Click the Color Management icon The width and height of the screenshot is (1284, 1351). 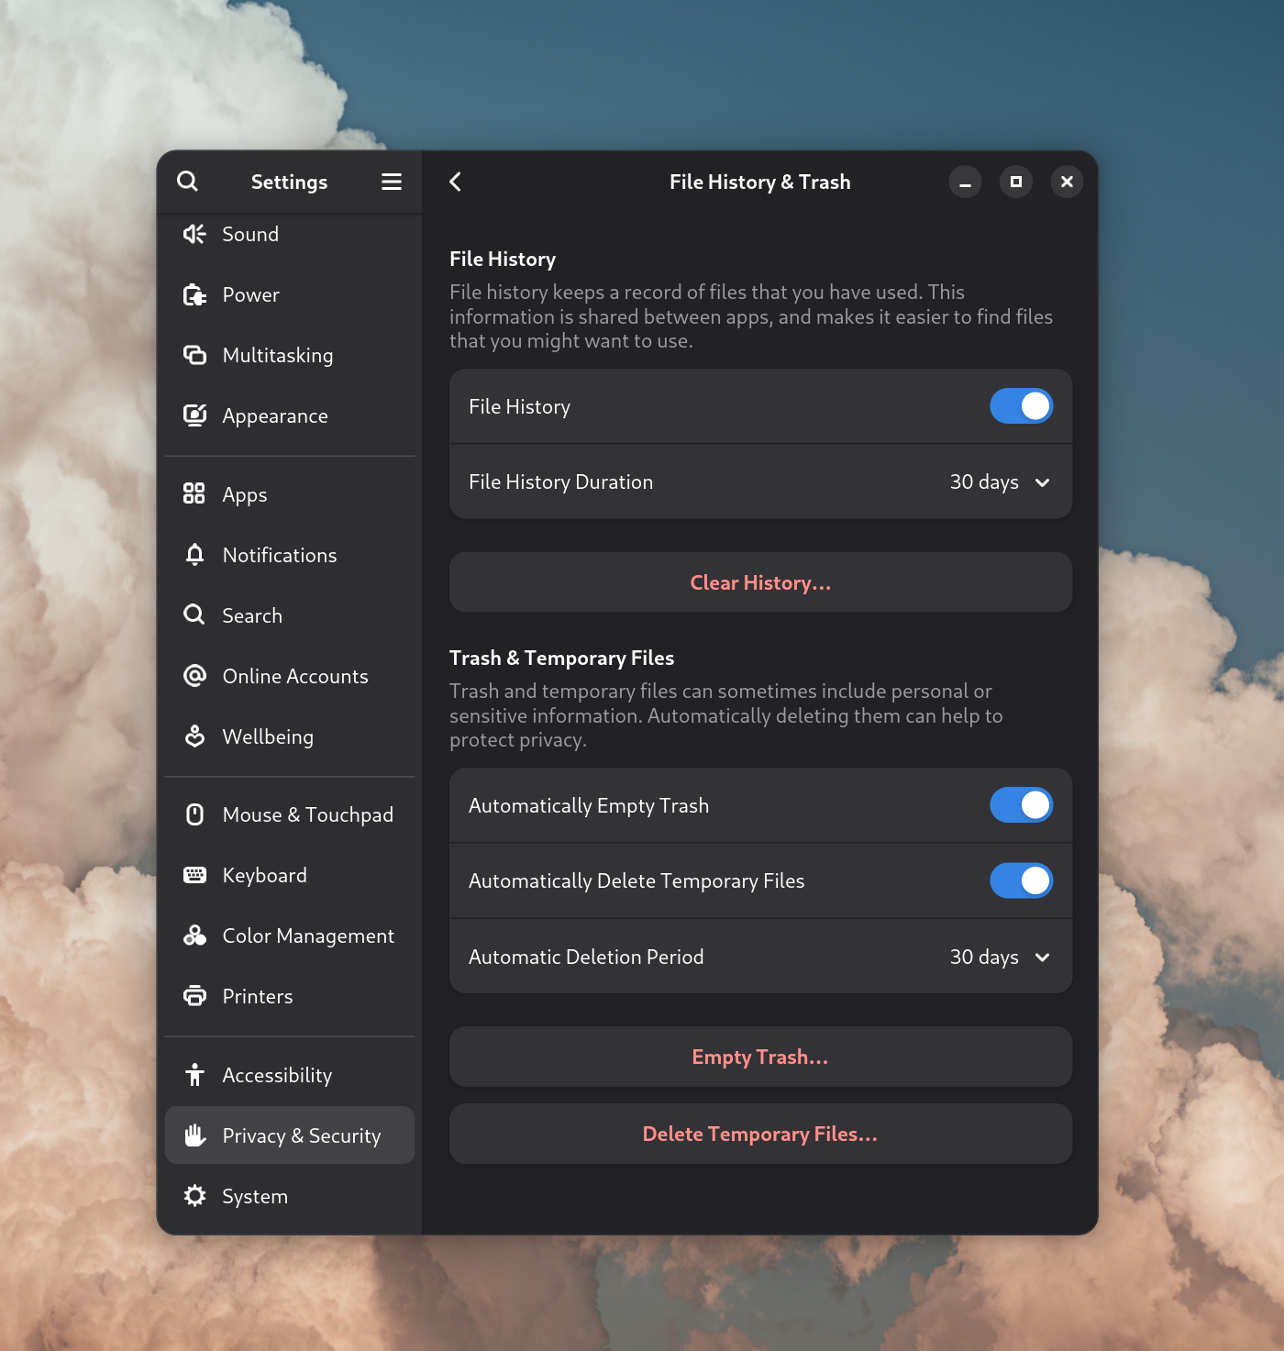(x=194, y=936)
